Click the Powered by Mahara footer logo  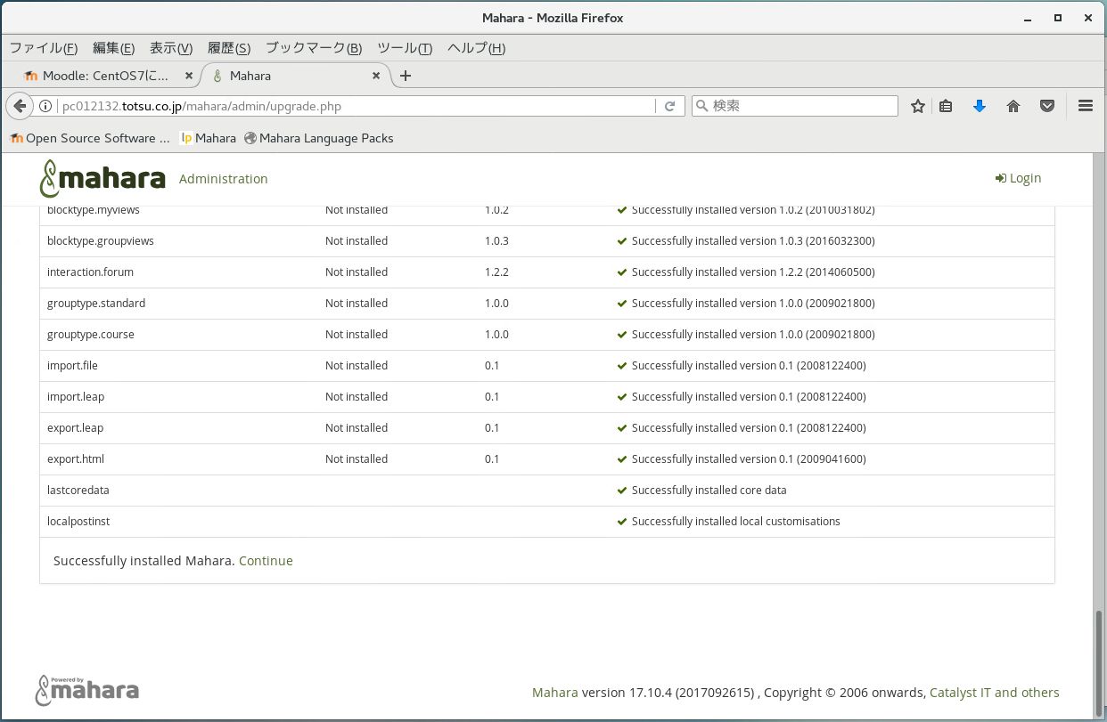(87, 691)
